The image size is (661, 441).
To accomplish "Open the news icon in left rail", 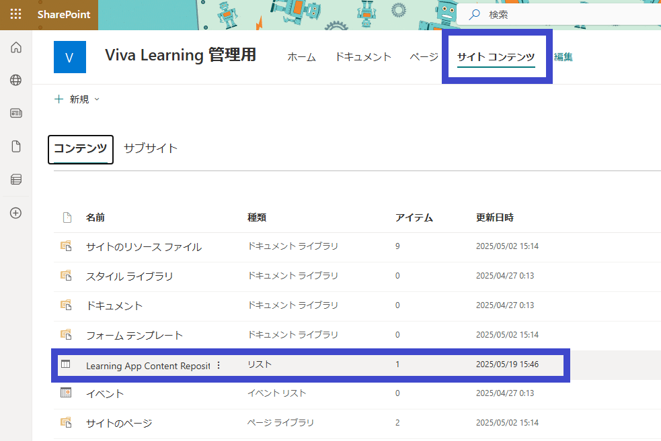I will 16,113.
